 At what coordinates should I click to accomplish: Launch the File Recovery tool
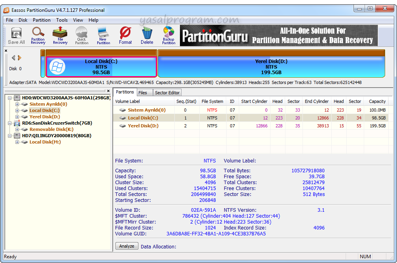point(60,35)
